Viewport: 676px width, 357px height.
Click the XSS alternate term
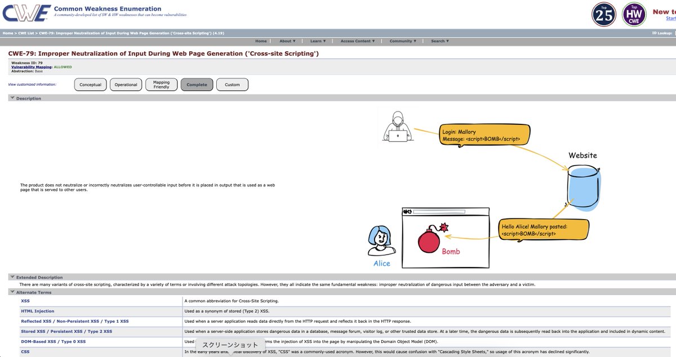(25, 301)
